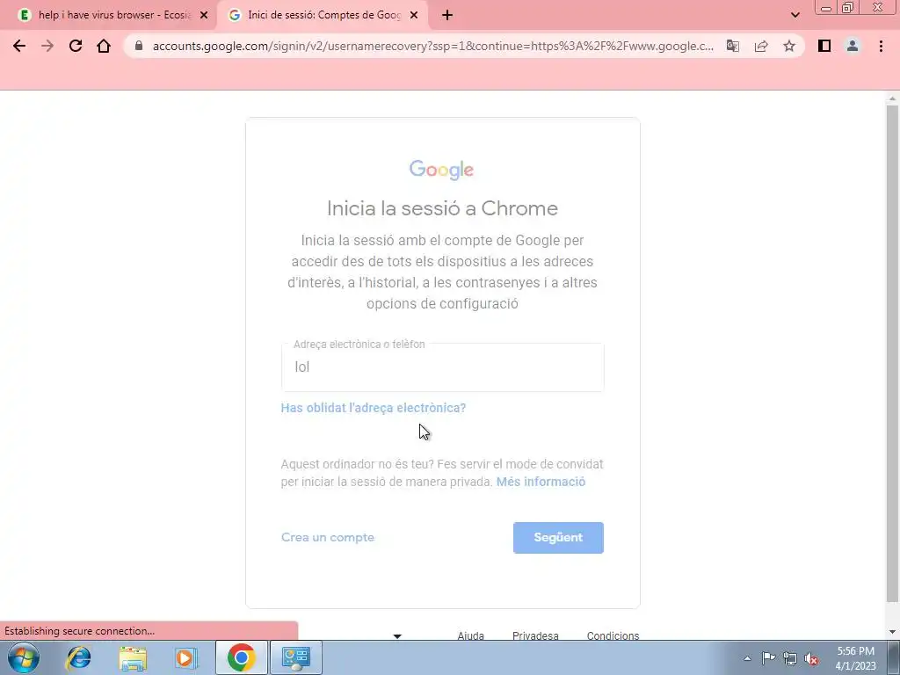Select the Chrome taskbar icon

241,657
